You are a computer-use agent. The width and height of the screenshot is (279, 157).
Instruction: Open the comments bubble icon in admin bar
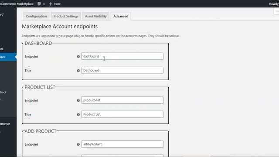pos(39,4)
